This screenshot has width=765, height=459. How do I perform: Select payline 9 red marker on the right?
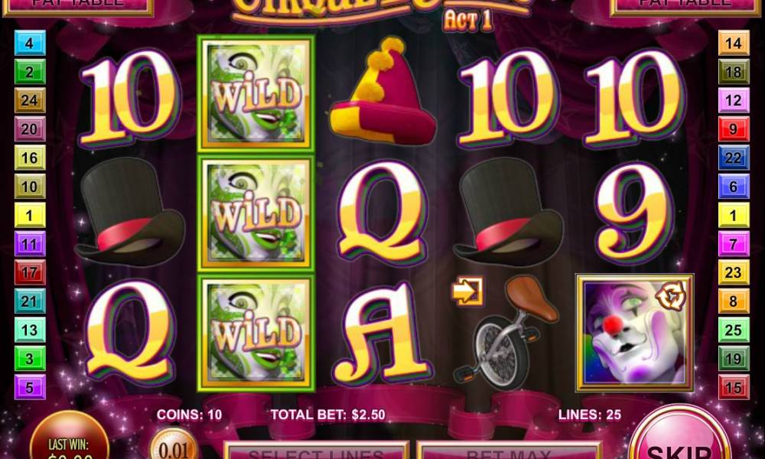pos(734,129)
